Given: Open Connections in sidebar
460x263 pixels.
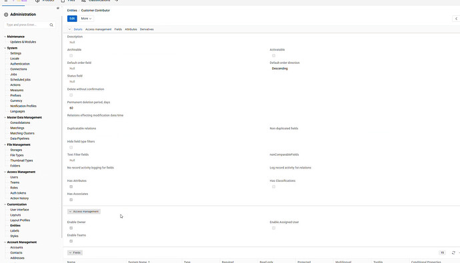Looking at the screenshot, I should (x=19, y=69).
